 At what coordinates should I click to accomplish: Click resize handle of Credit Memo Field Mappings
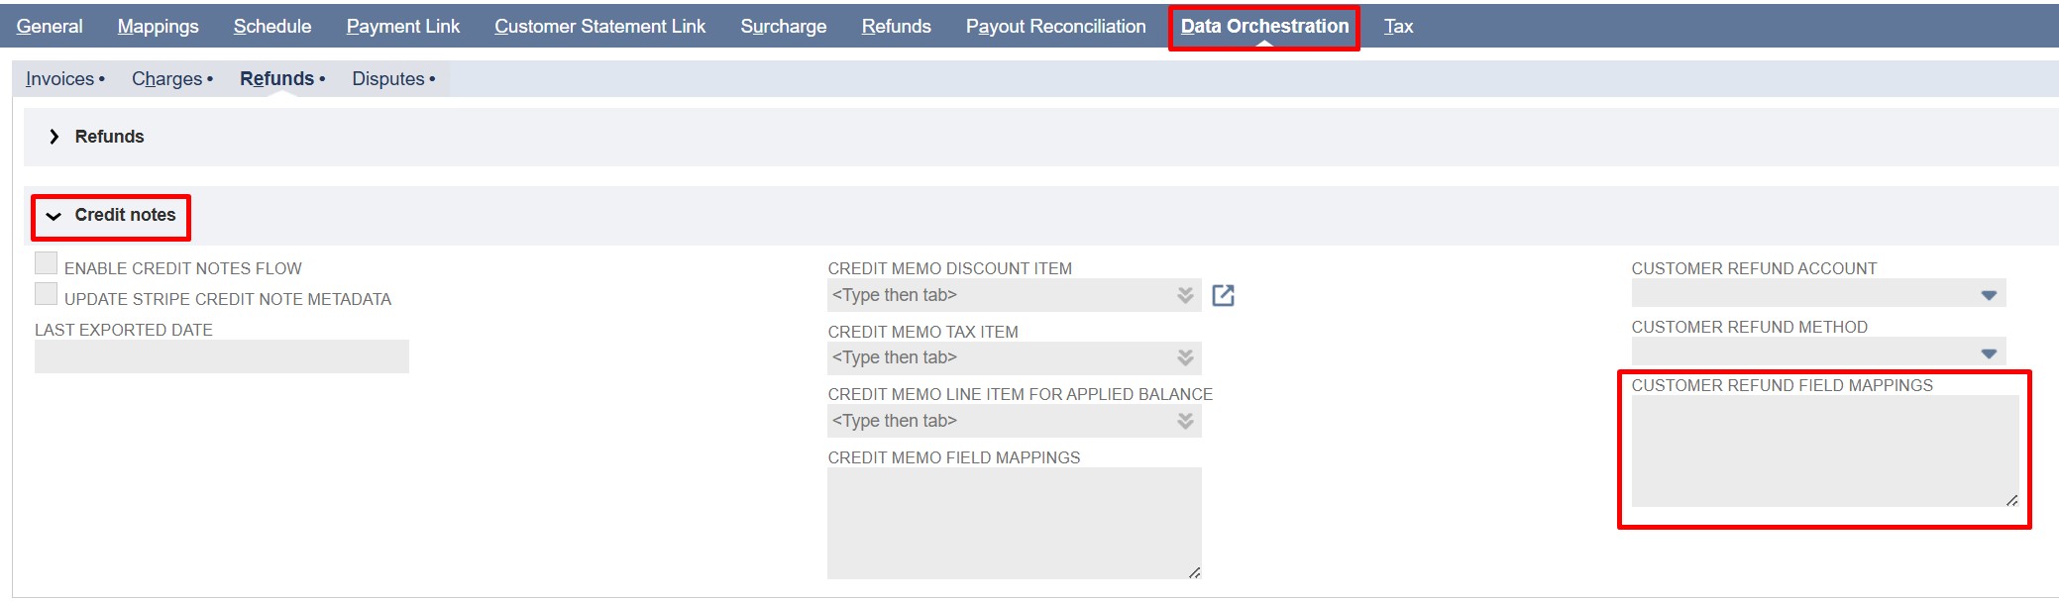point(1194,572)
